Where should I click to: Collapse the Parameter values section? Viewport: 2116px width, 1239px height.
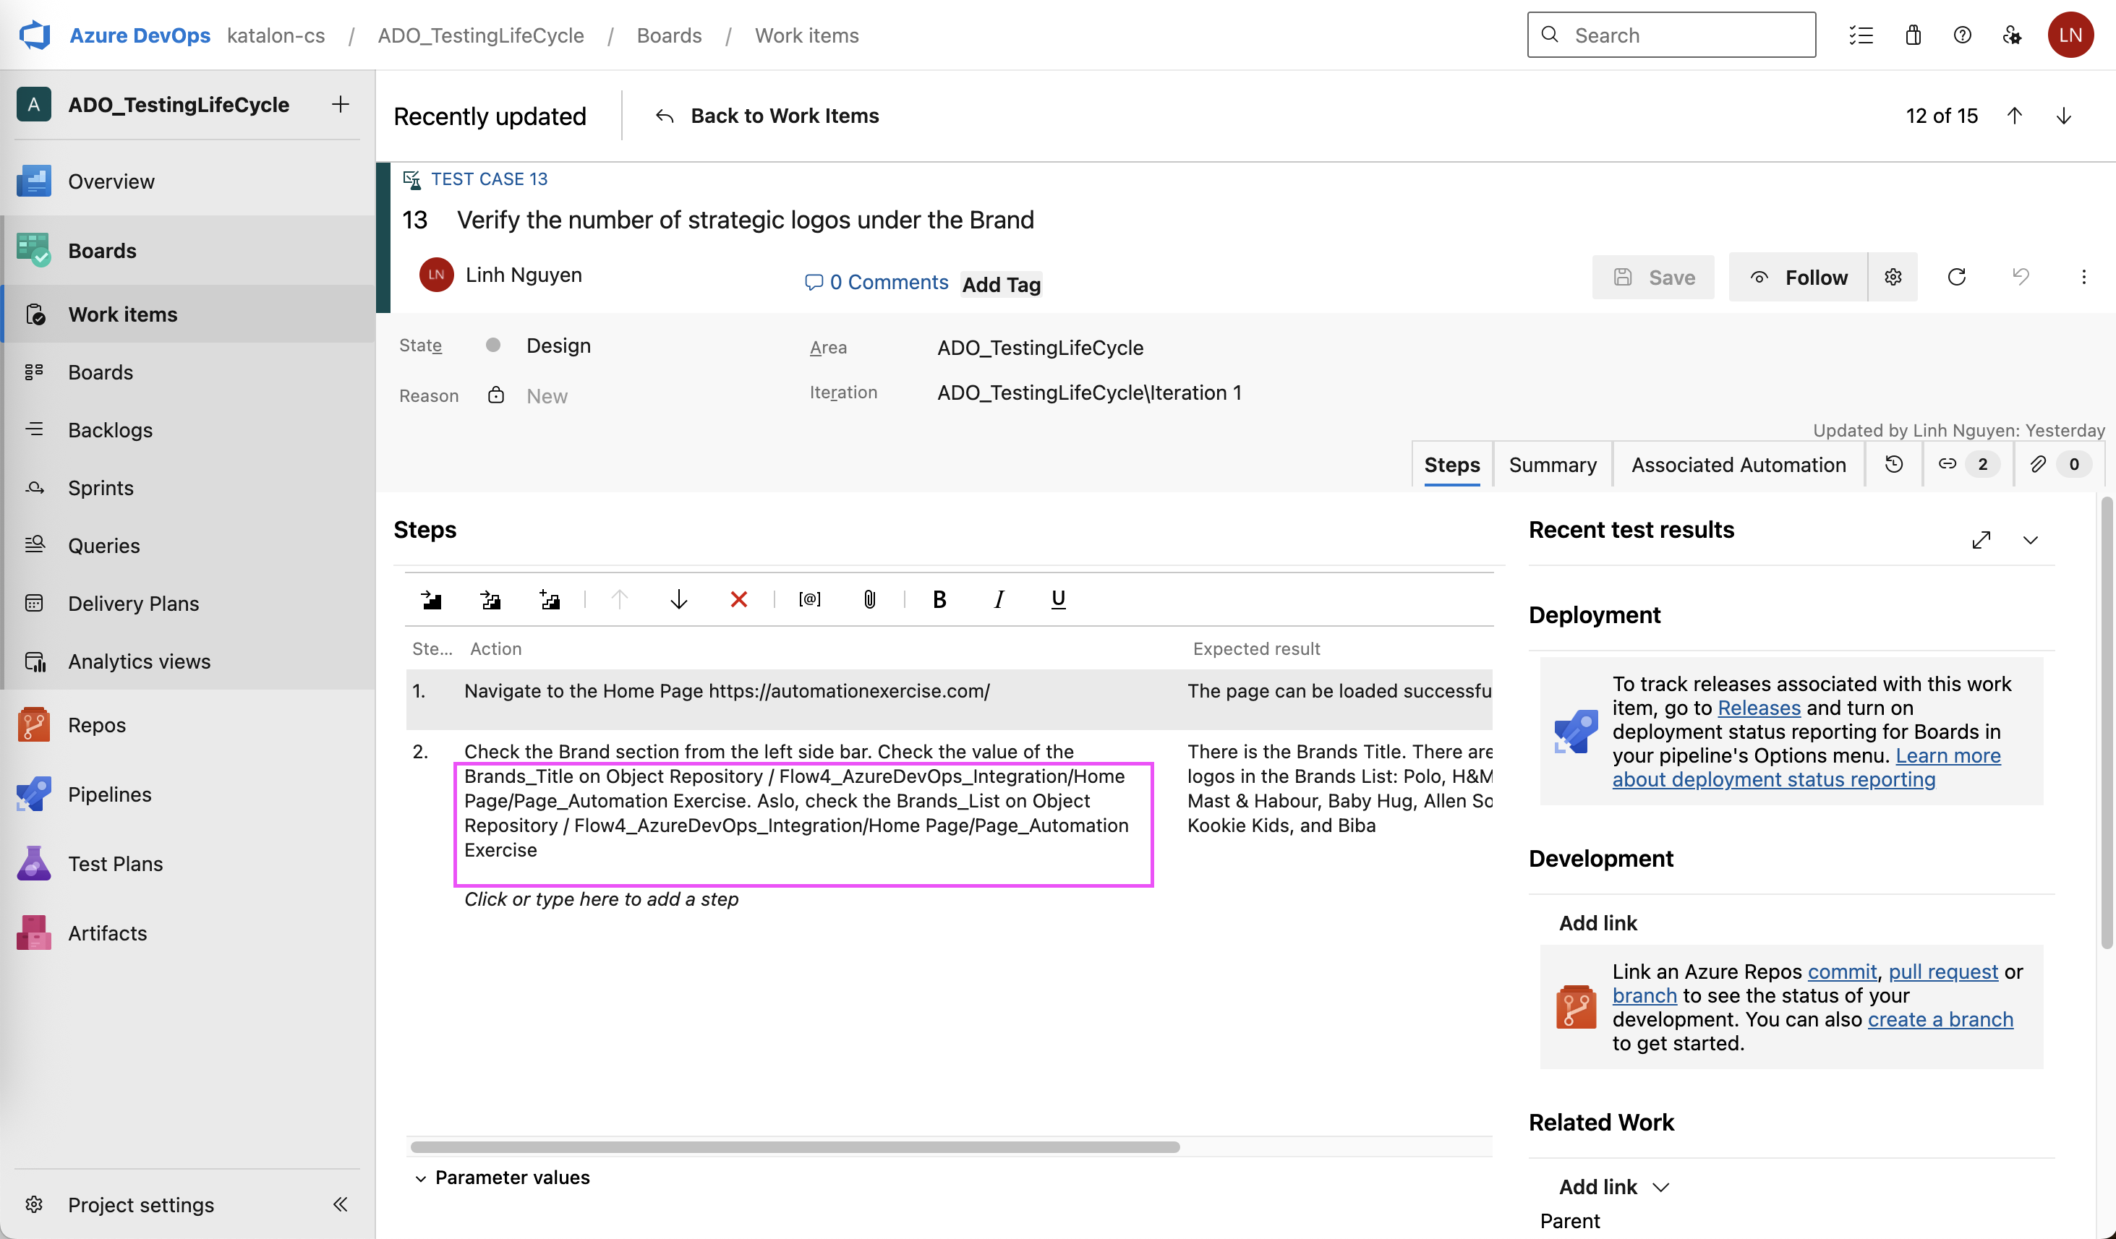[421, 1178]
